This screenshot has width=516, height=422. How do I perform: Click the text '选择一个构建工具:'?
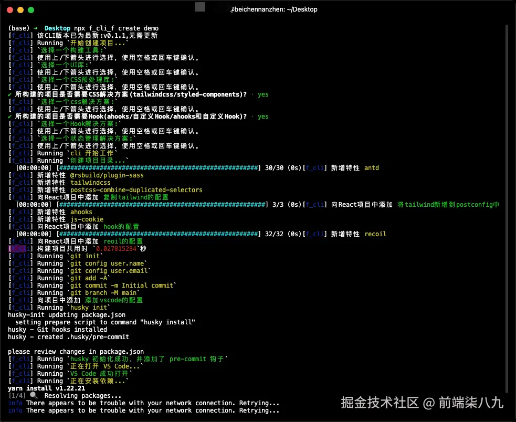point(72,50)
